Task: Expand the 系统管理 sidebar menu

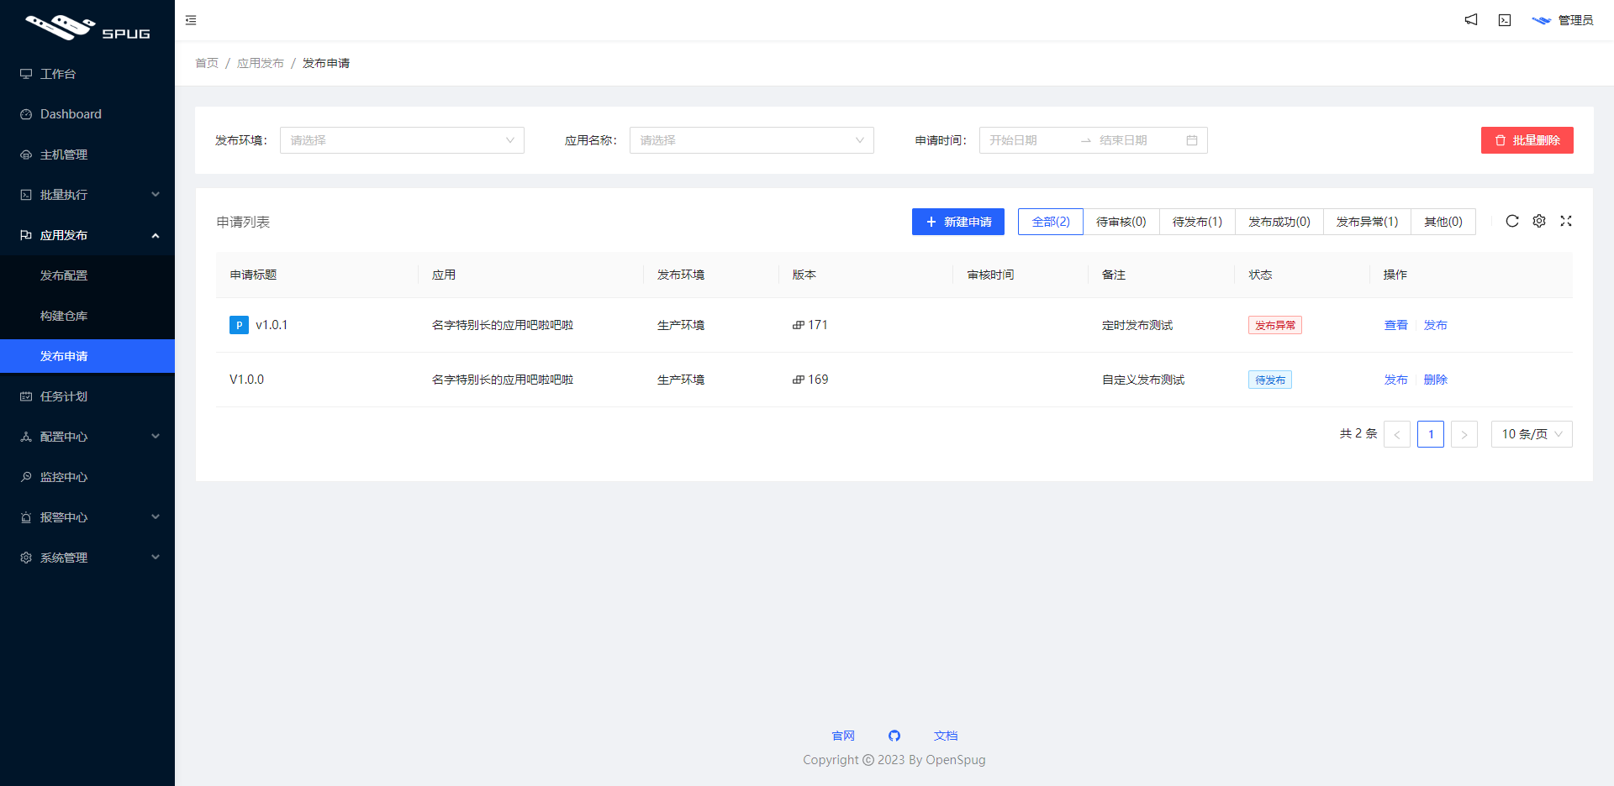Action: coord(87,558)
